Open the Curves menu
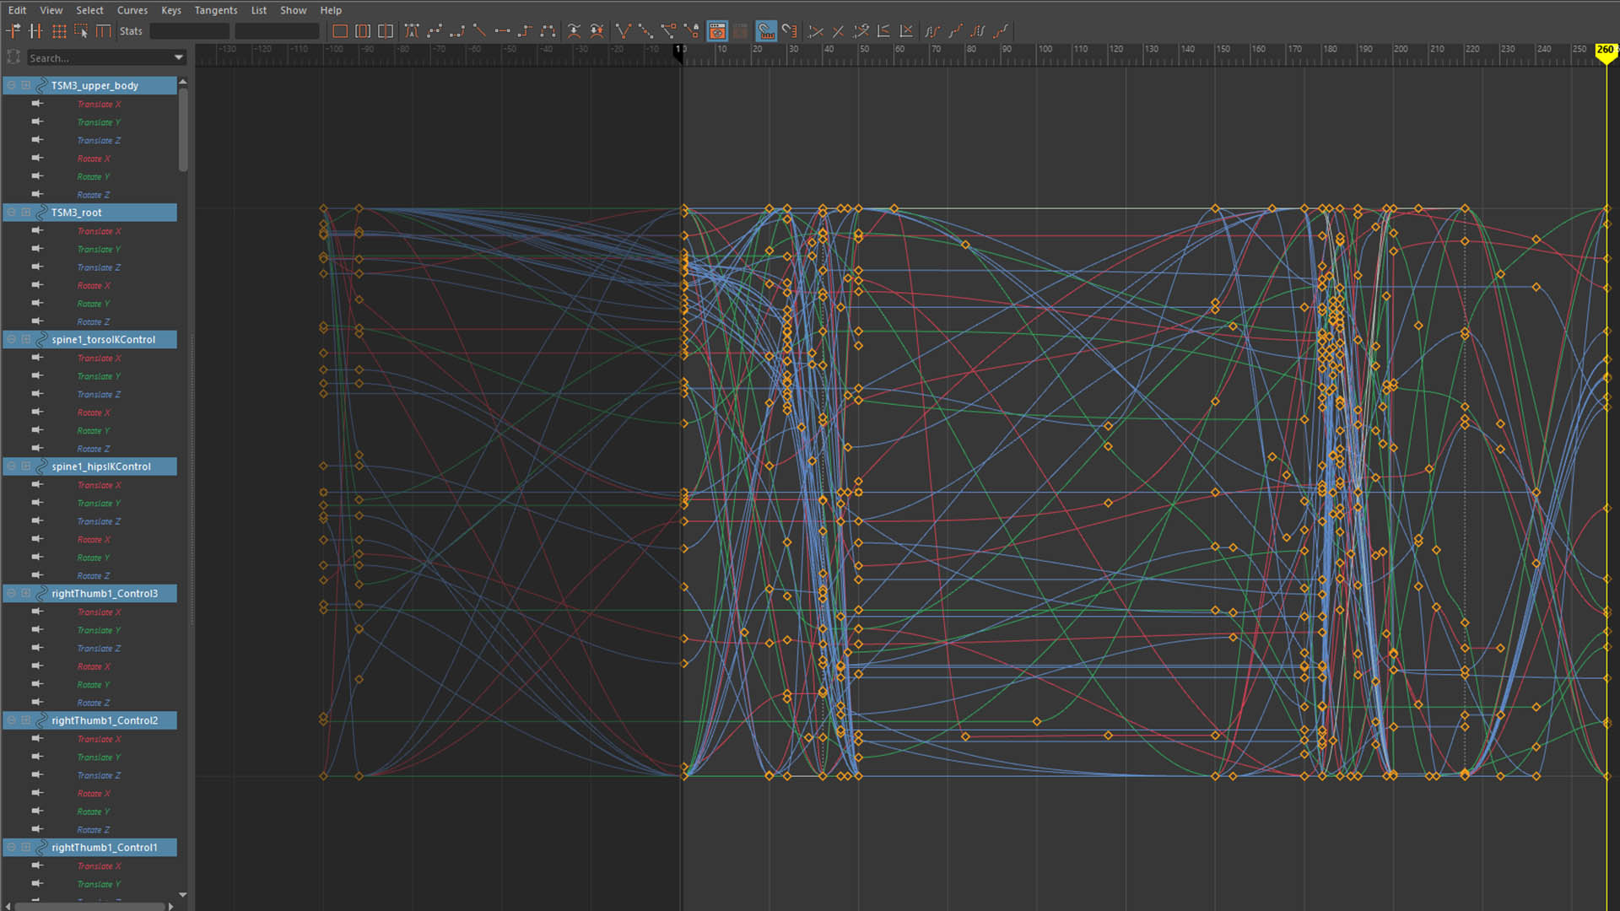The height and width of the screenshot is (911, 1620). [x=132, y=10]
